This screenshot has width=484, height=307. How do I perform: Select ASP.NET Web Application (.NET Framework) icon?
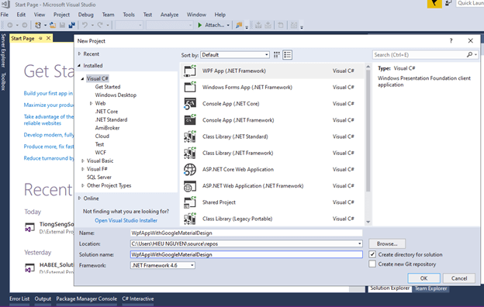pos(190,186)
